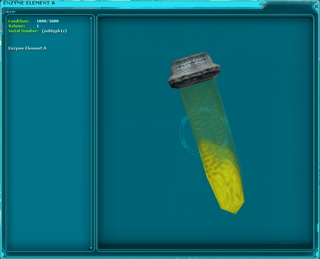Viewport: 320px width, 259px height.
Task: Toggle the eye icon below the title
Action: [10, 12]
